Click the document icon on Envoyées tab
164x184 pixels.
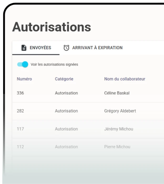(x=24, y=48)
